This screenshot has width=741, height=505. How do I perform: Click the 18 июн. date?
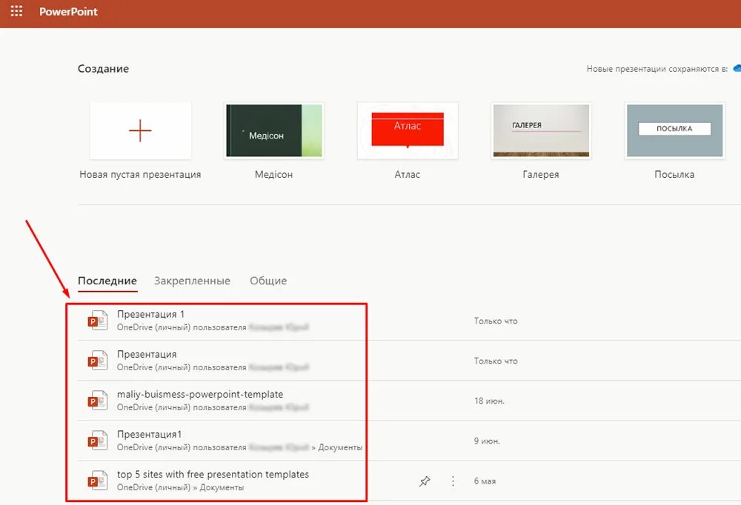489,401
